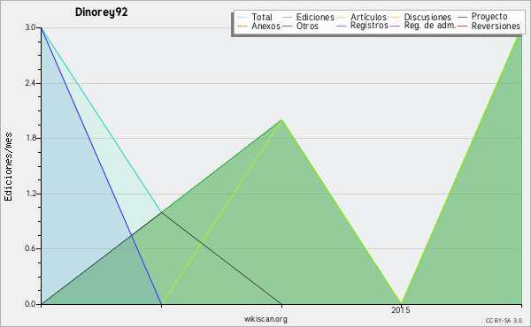
Task: Click the 3.0 y-axis tick label
Action: [30, 27]
